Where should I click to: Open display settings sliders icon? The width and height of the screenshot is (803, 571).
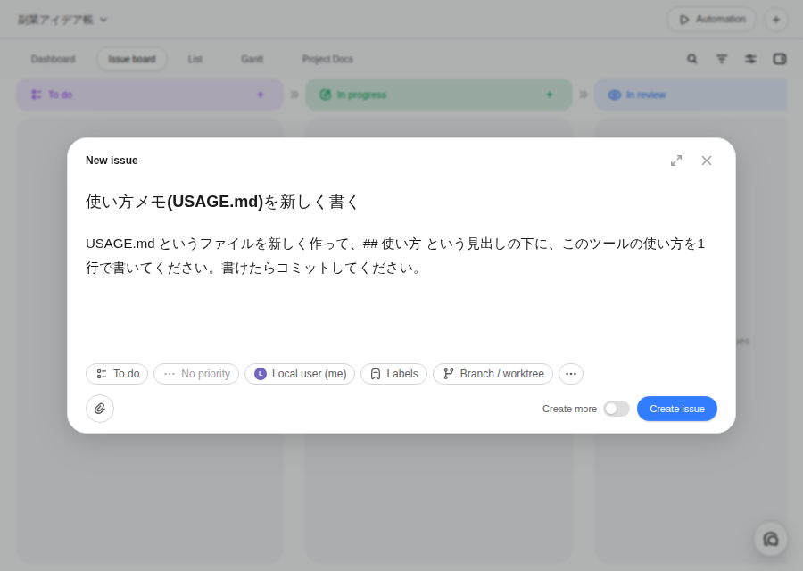pos(750,59)
